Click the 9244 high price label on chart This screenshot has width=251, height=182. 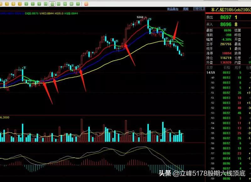[140, 17]
